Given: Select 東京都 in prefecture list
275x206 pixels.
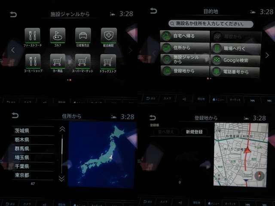Looking at the screenshot, I should pyautogui.click(x=33, y=175).
